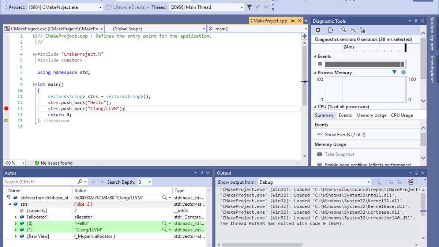Screen dimensions: 439x247
Task: Collapse the strs variable tree node
Action: (x=10, y=204)
